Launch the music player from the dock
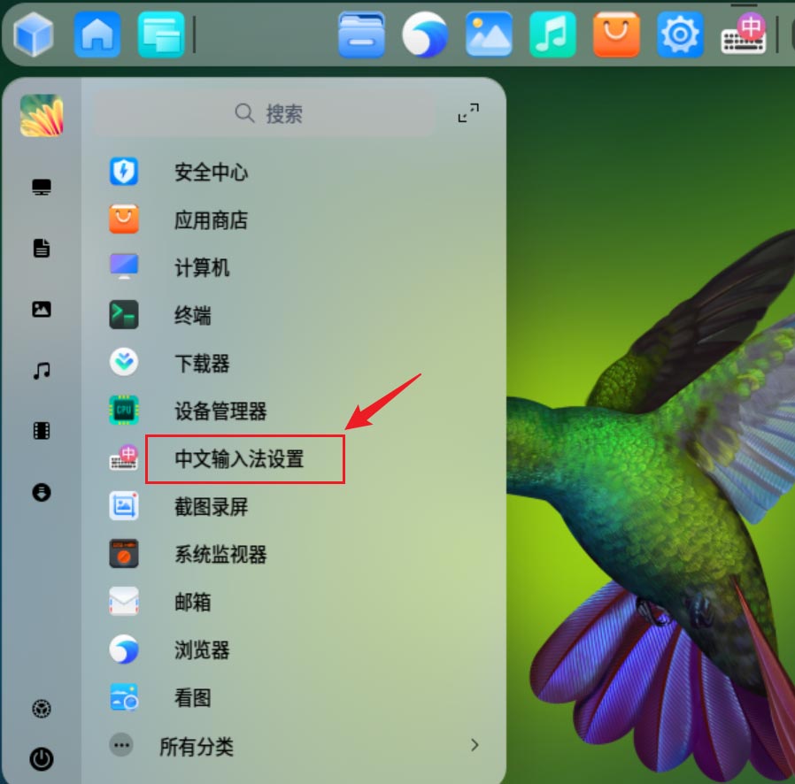Viewport: 795px width, 784px height. (552, 35)
